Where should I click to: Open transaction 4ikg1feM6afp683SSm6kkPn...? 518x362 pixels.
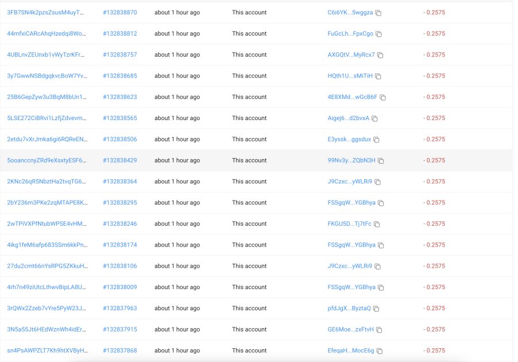(x=47, y=245)
